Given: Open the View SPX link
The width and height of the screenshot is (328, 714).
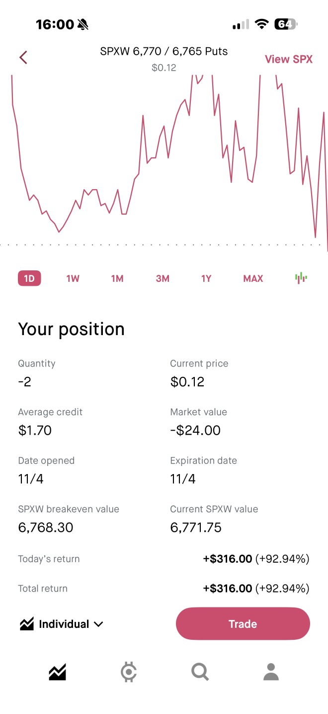Looking at the screenshot, I should pos(289,59).
